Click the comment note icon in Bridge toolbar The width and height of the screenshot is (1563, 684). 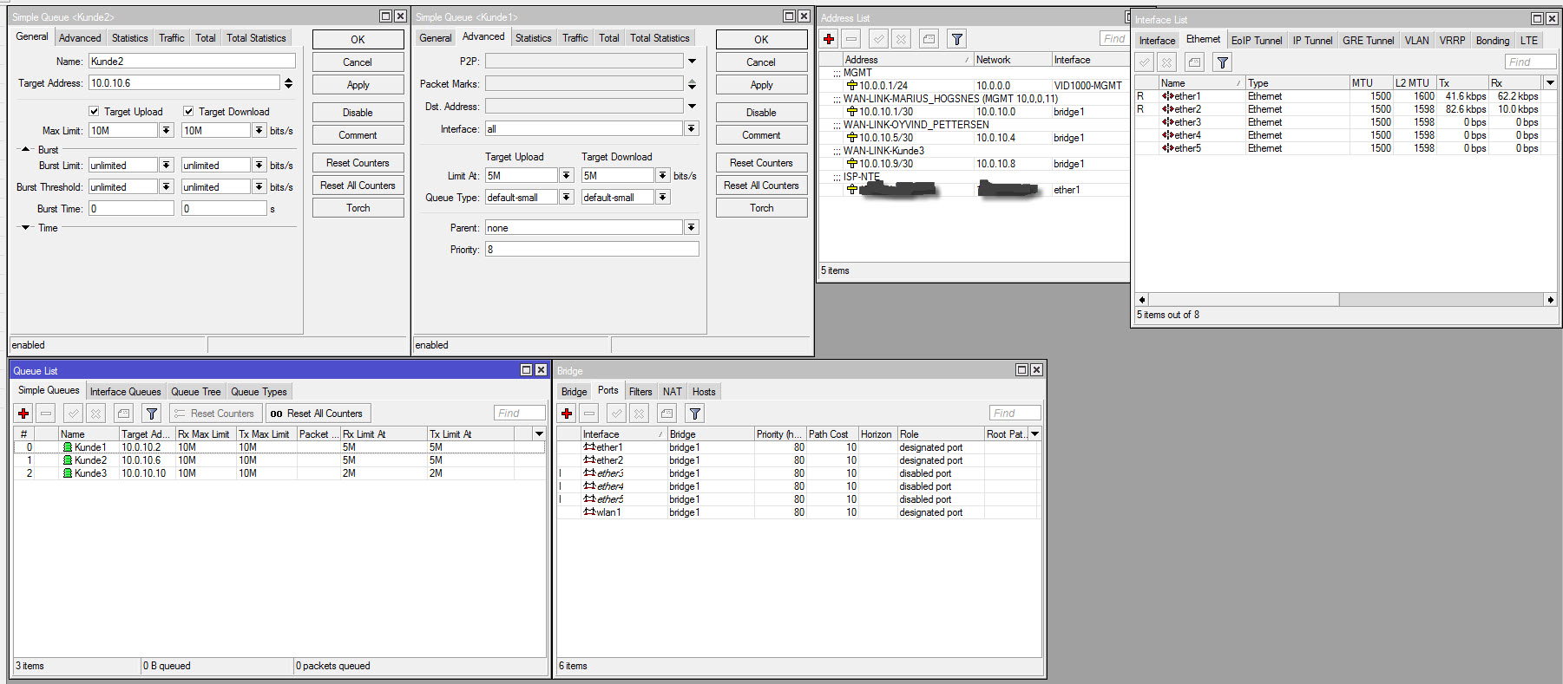(x=667, y=414)
